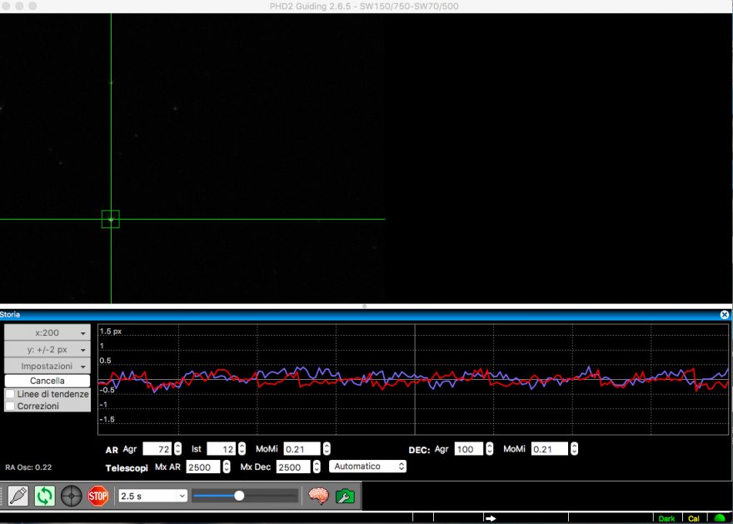
Task: Toggle the Correzioni checkbox
Action: click(10, 407)
